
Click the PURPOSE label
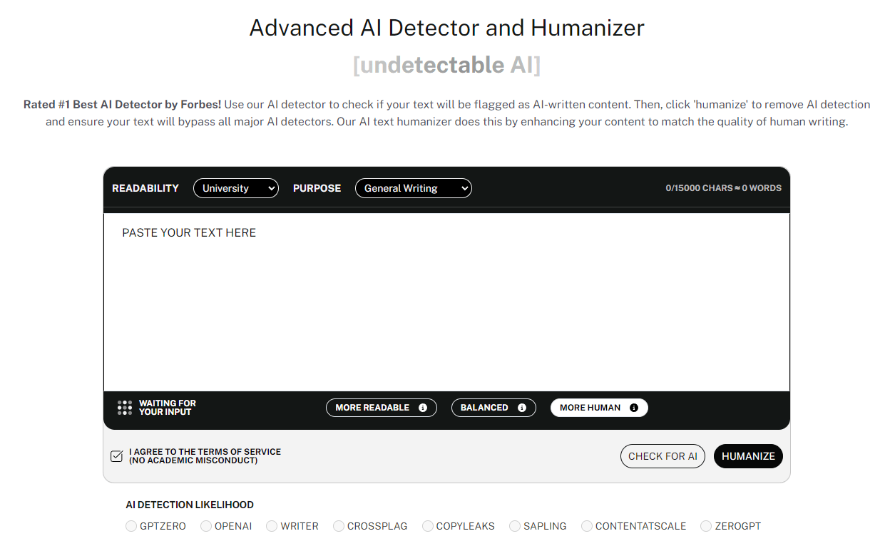317,188
